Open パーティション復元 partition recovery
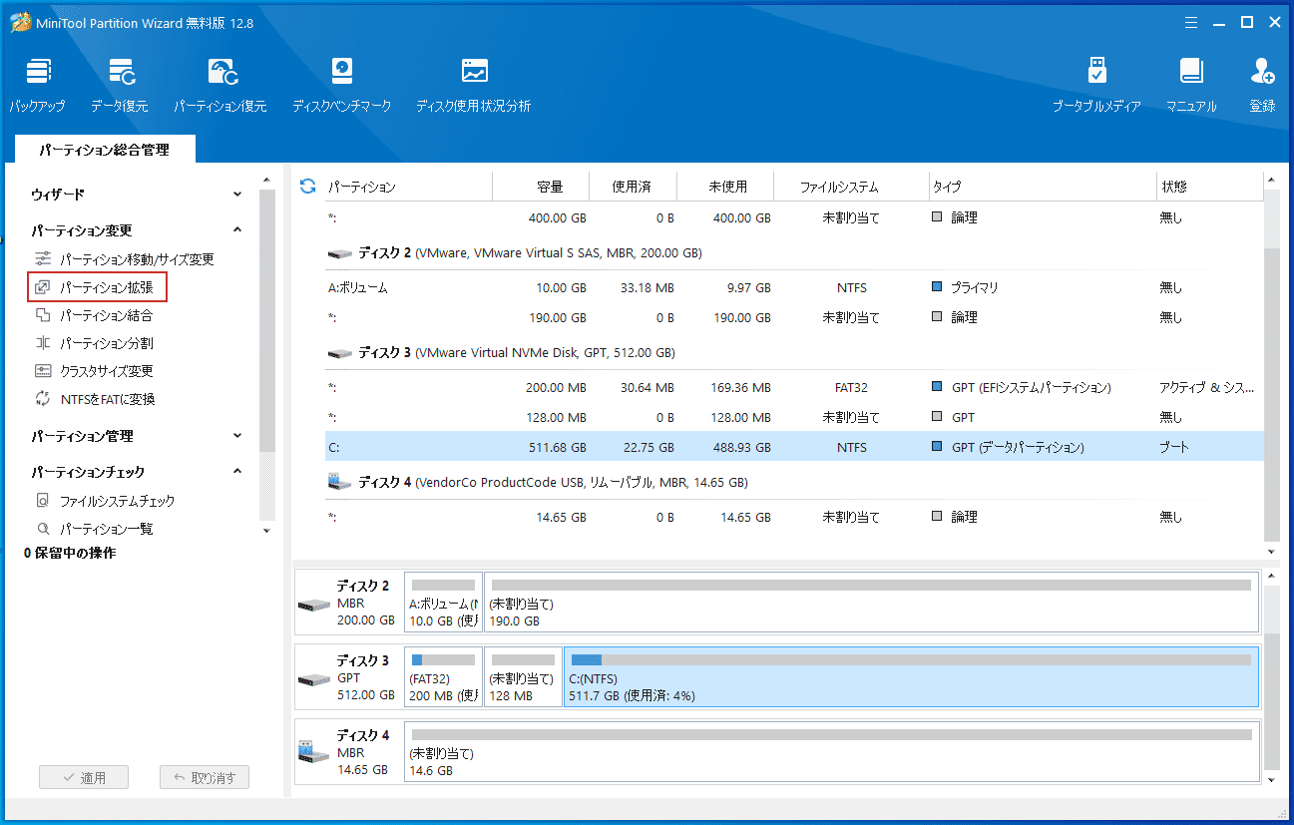The height and width of the screenshot is (825, 1294). (220, 85)
